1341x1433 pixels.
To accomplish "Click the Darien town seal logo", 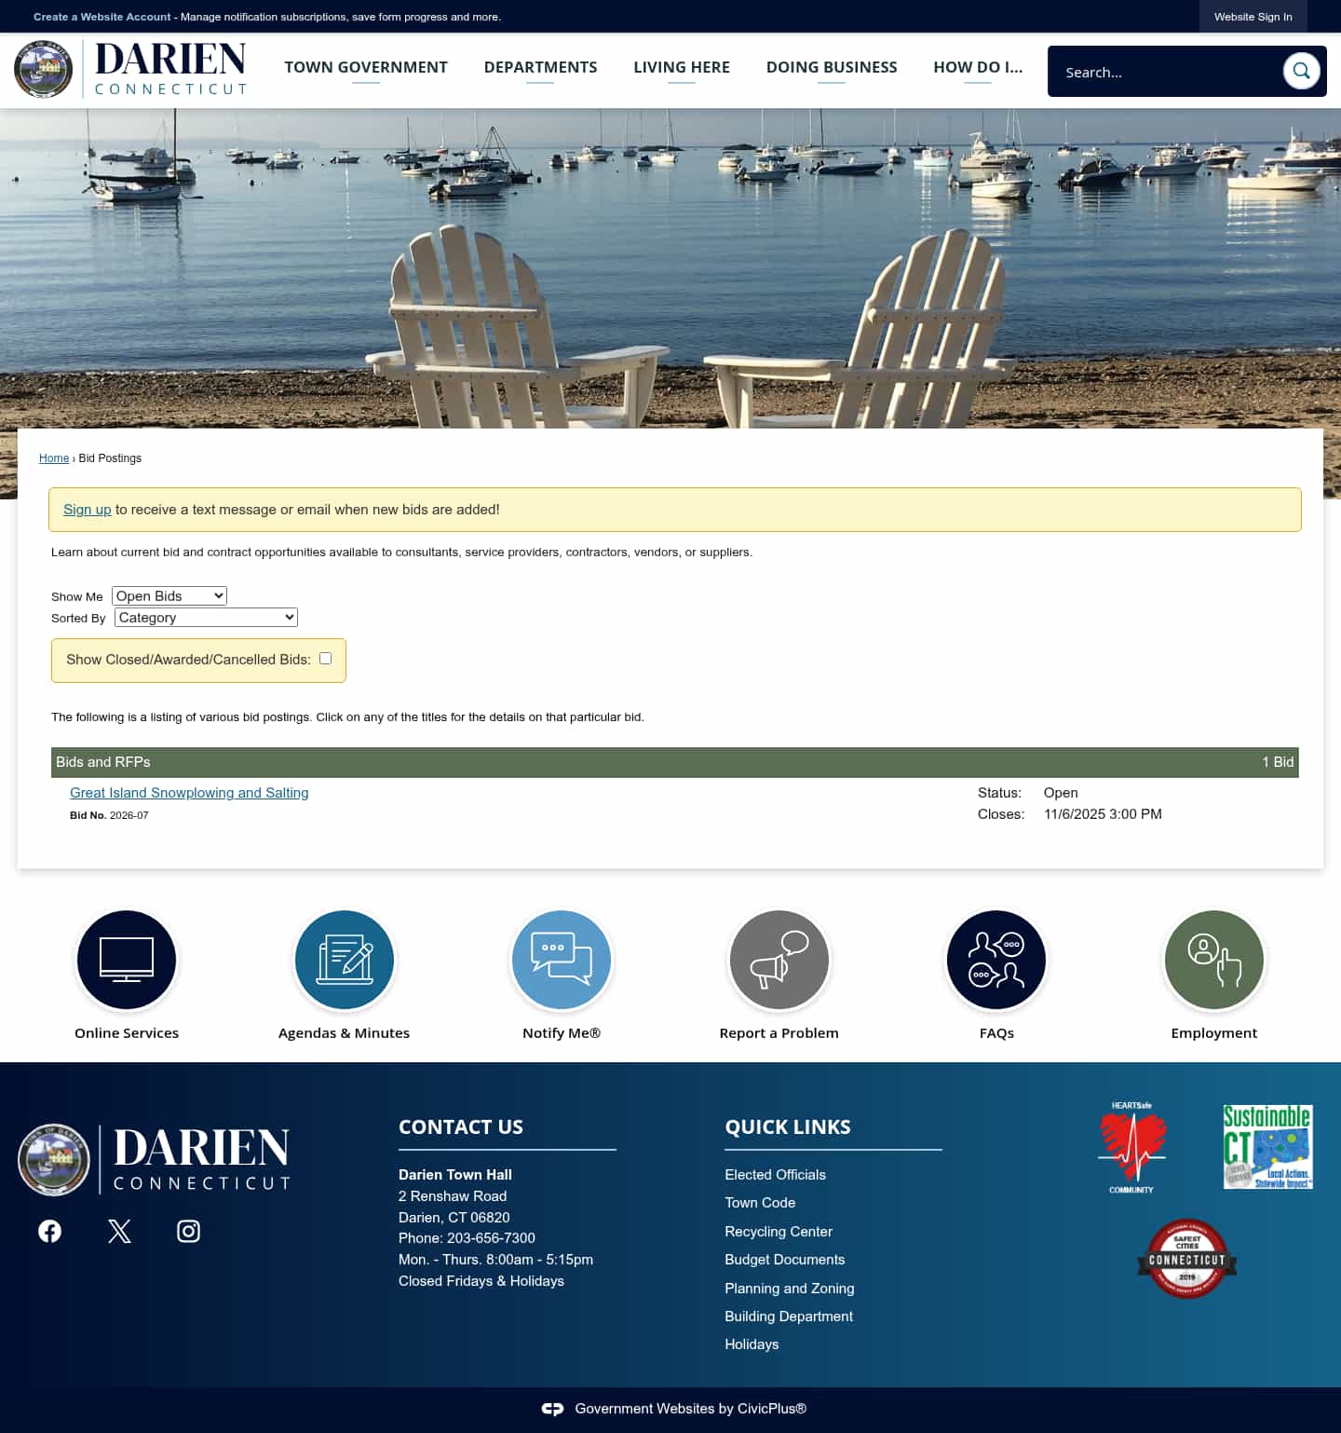I will pyautogui.click(x=43, y=69).
